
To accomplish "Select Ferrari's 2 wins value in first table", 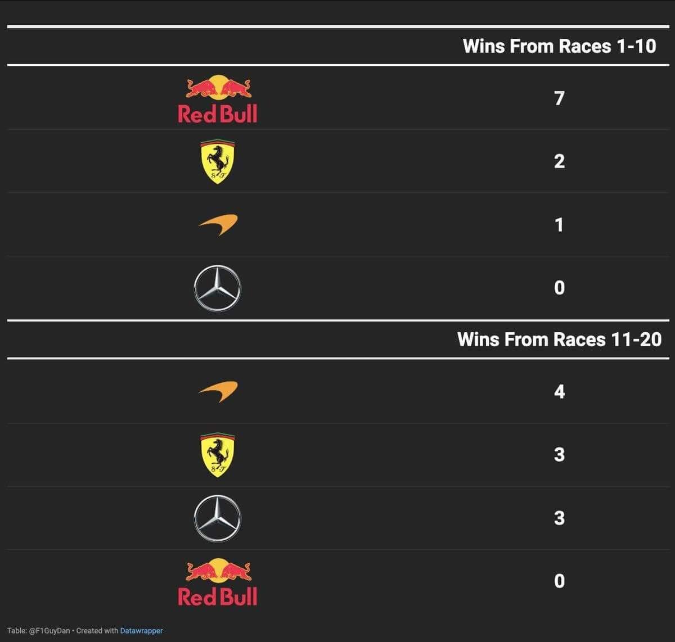I will (559, 161).
